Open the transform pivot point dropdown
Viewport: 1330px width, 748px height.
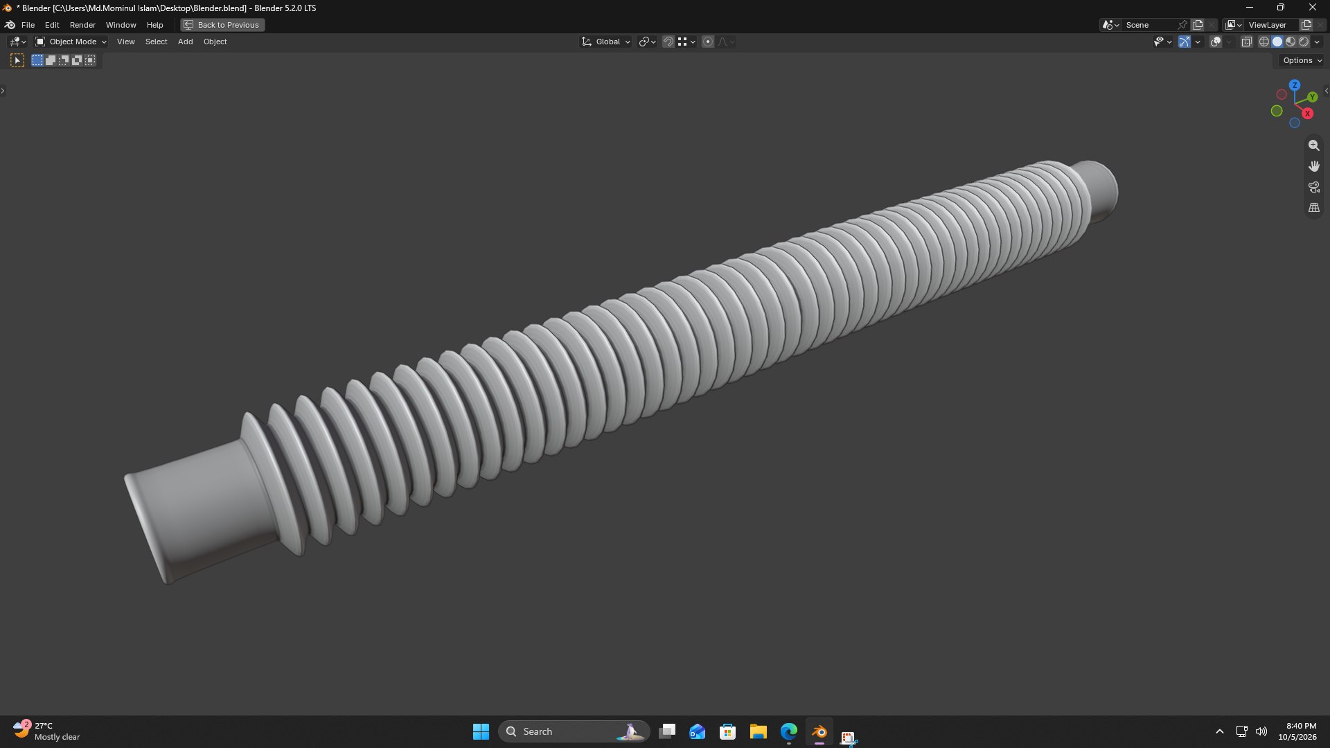point(648,42)
